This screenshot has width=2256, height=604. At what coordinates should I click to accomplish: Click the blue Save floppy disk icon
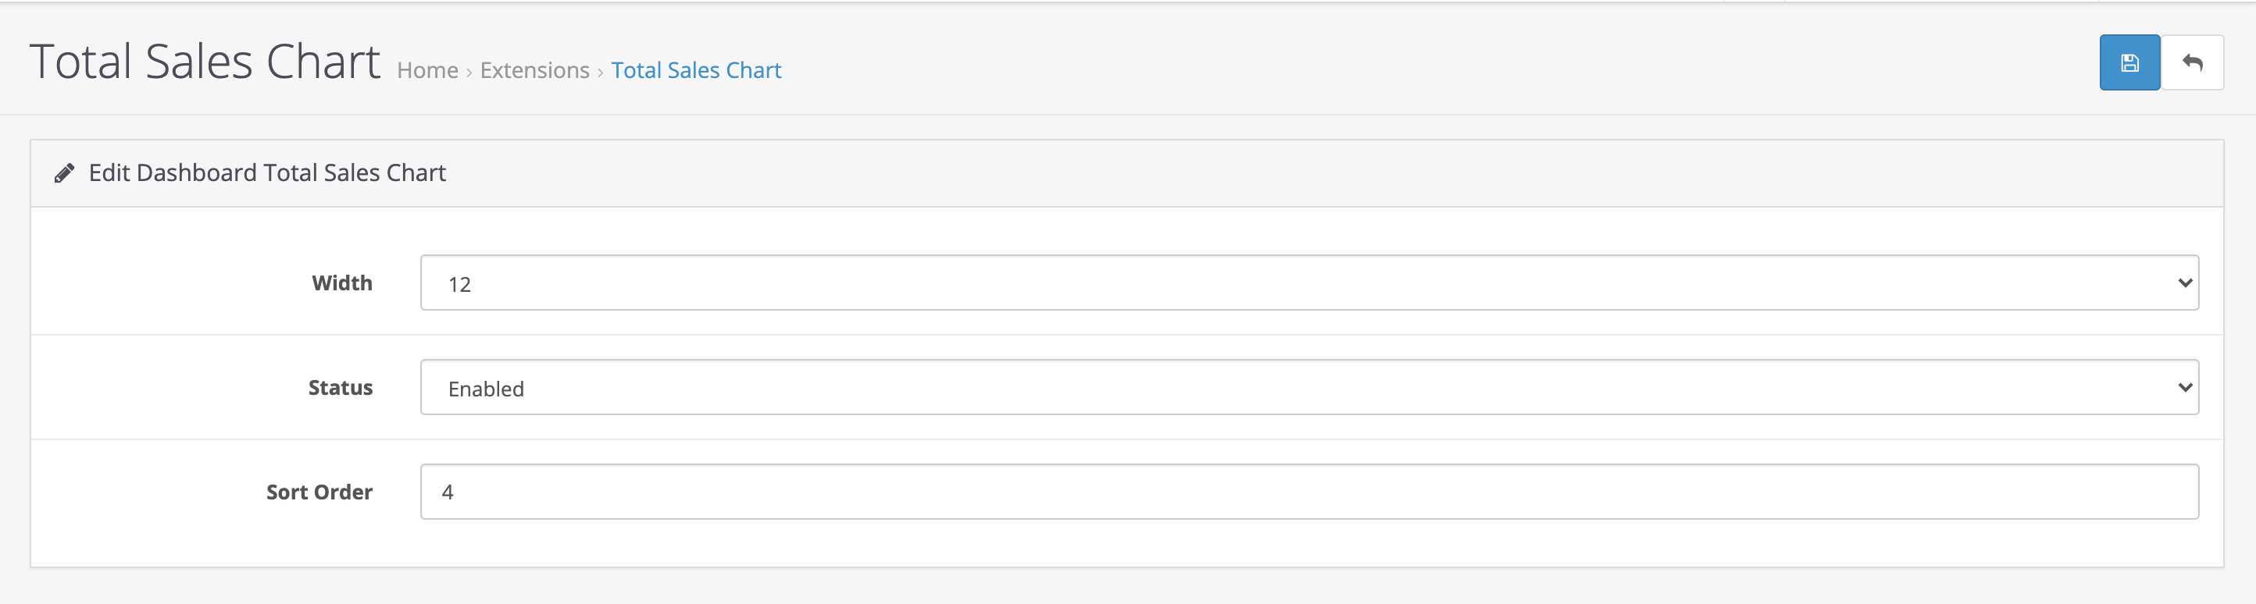coord(2129,63)
